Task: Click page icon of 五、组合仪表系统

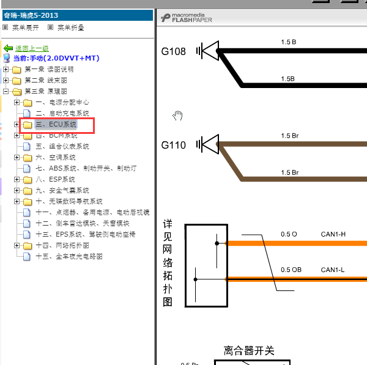Action: point(27,147)
